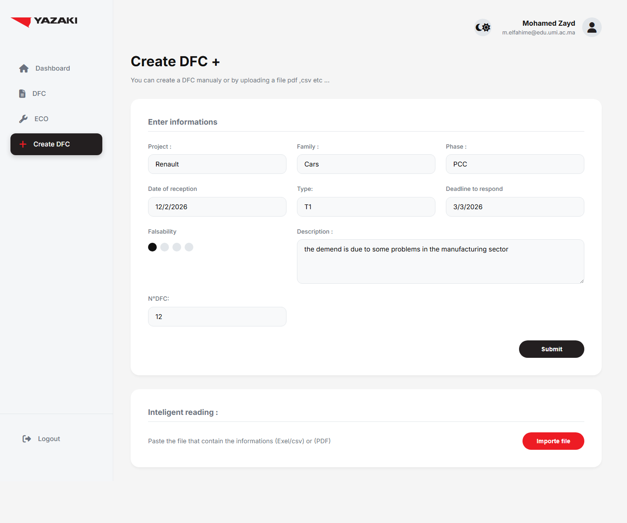
Task: Focus the Family field containing Cars
Action: 366,164
